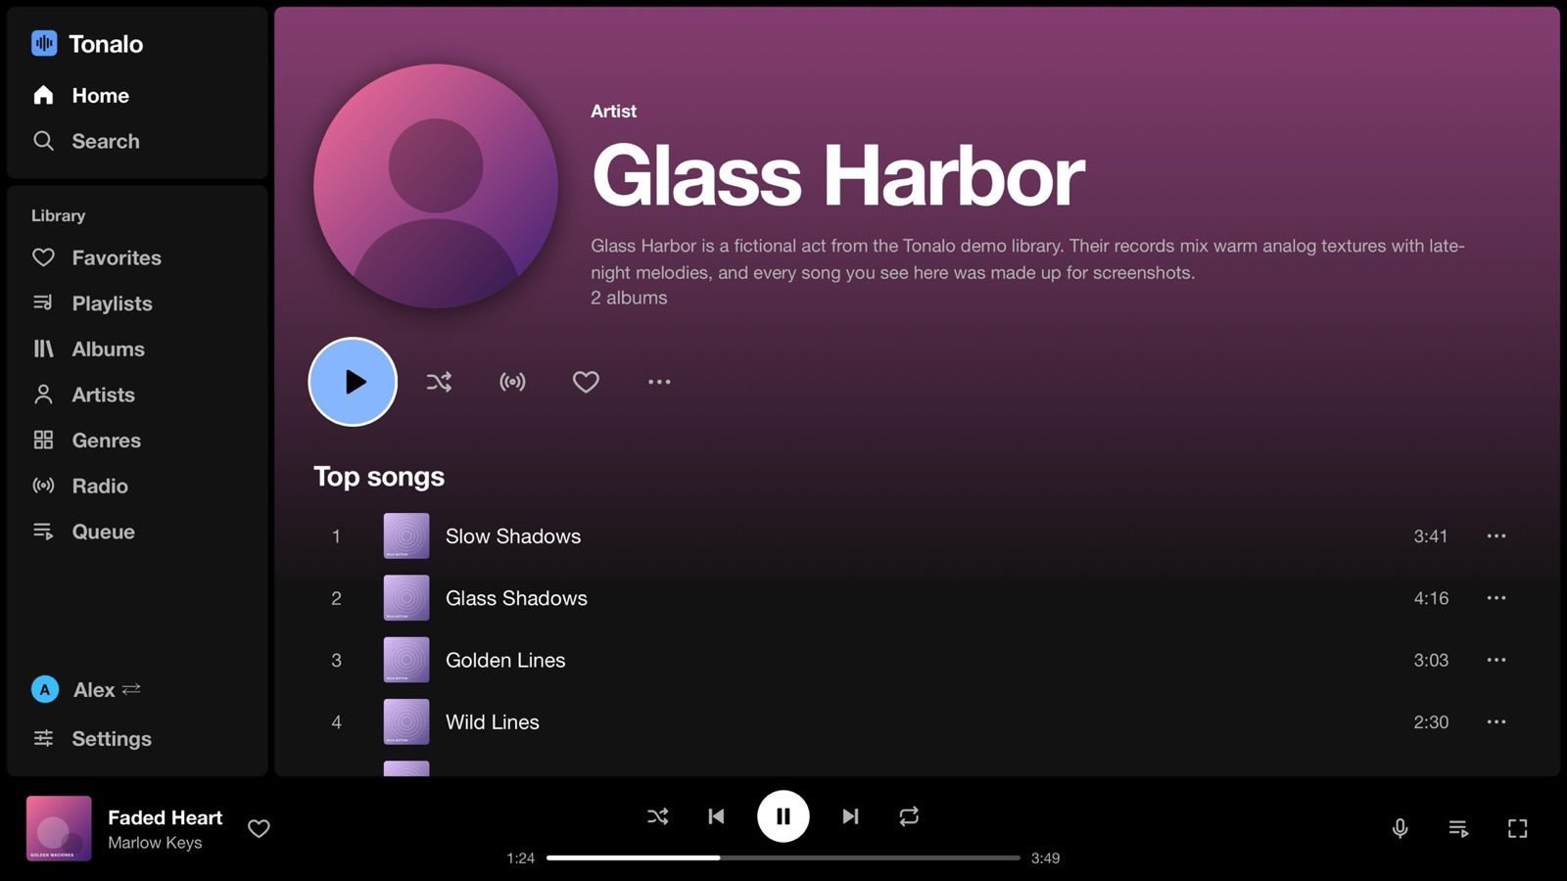1567x881 pixels.
Task: Open Queue from sidebar
Action: click(x=137, y=532)
